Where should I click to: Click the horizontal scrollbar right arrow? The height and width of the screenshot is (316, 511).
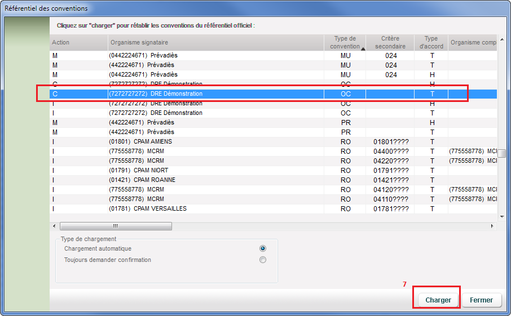click(492, 226)
